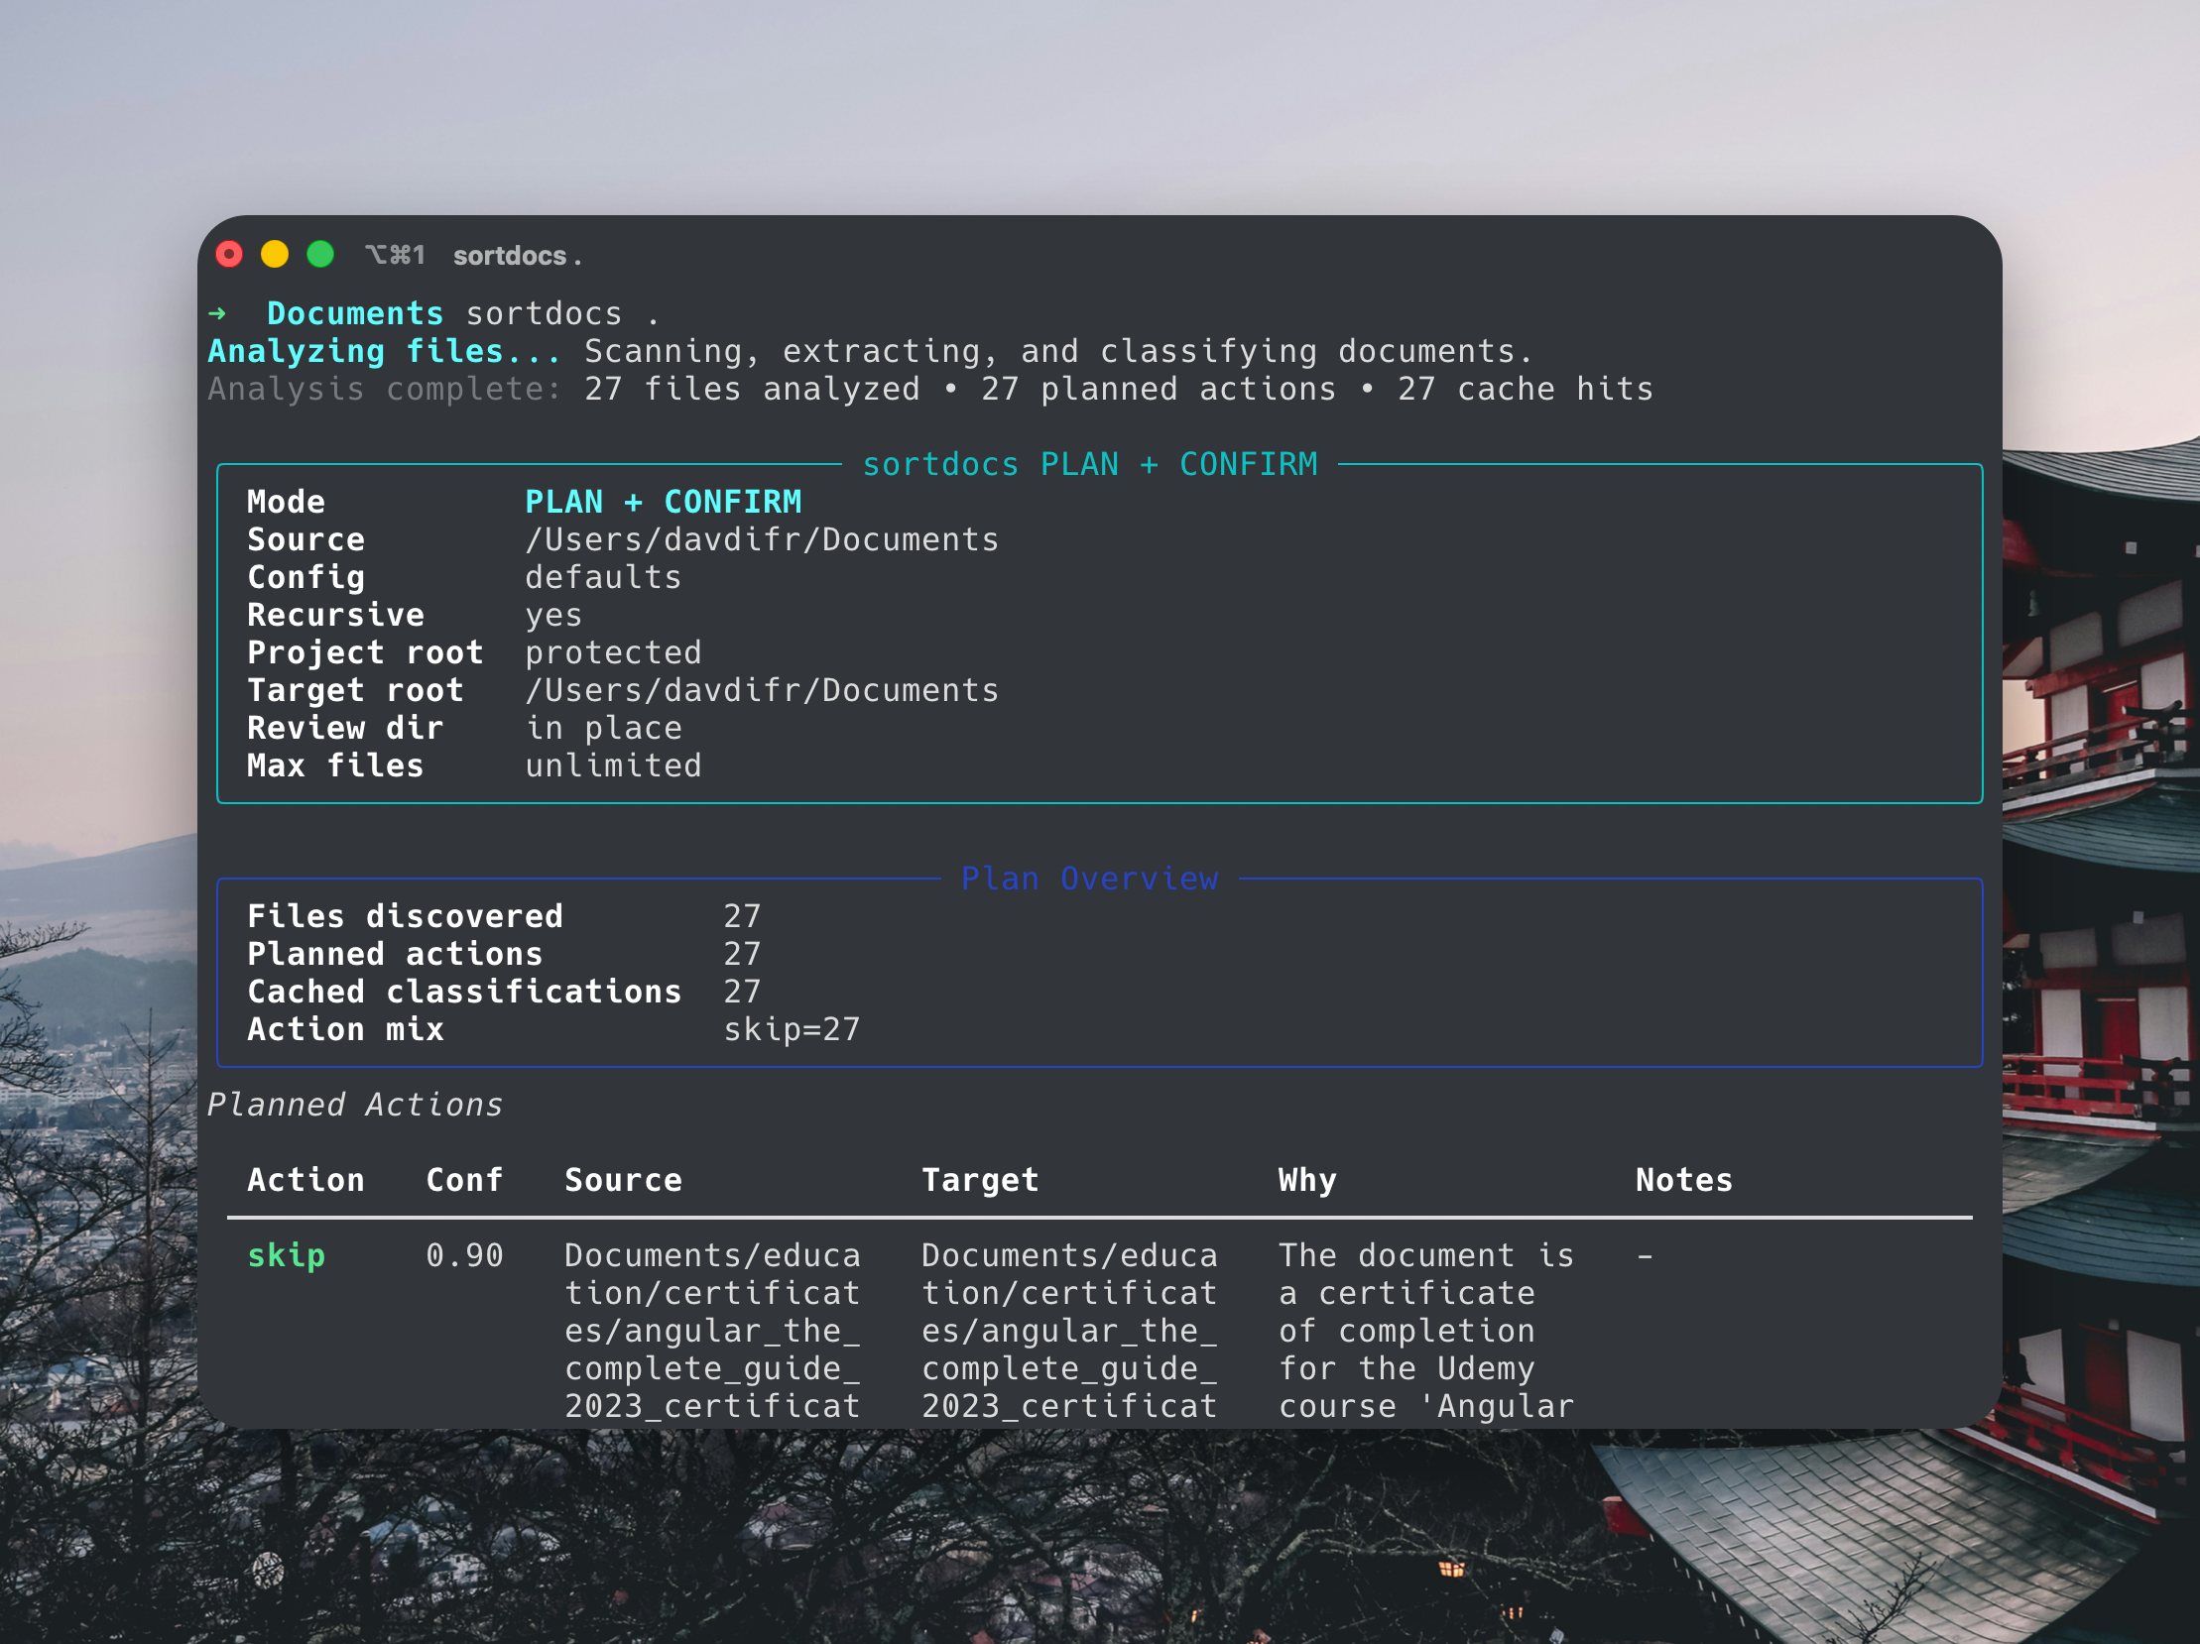Viewport: 2200px width, 1644px height.
Task: Click the 'sortdocs .' window title
Action: [516, 257]
